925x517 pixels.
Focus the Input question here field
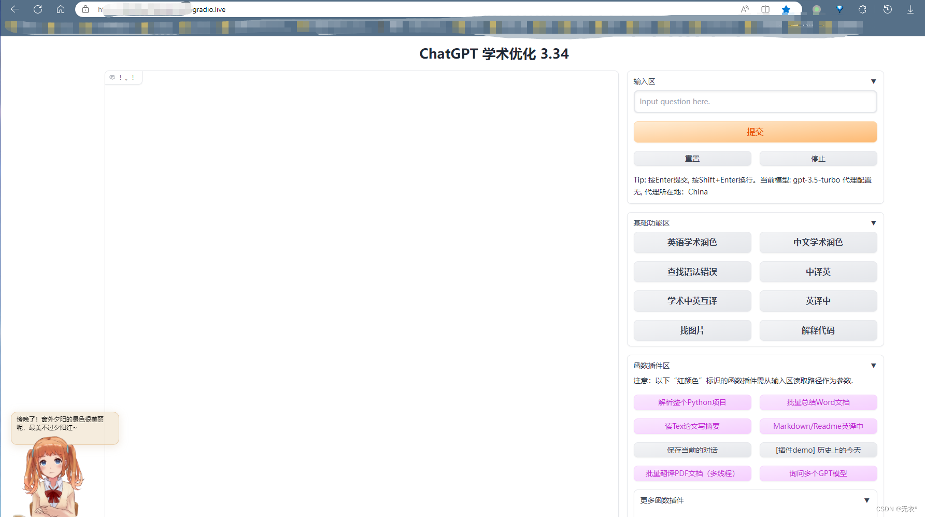[x=755, y=102]
